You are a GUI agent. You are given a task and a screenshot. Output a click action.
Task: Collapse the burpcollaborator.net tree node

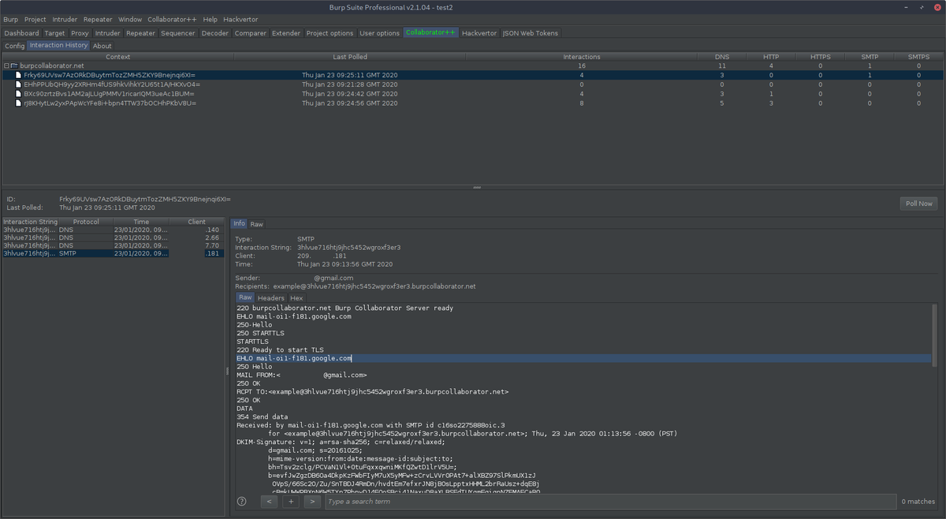(6, 65)
